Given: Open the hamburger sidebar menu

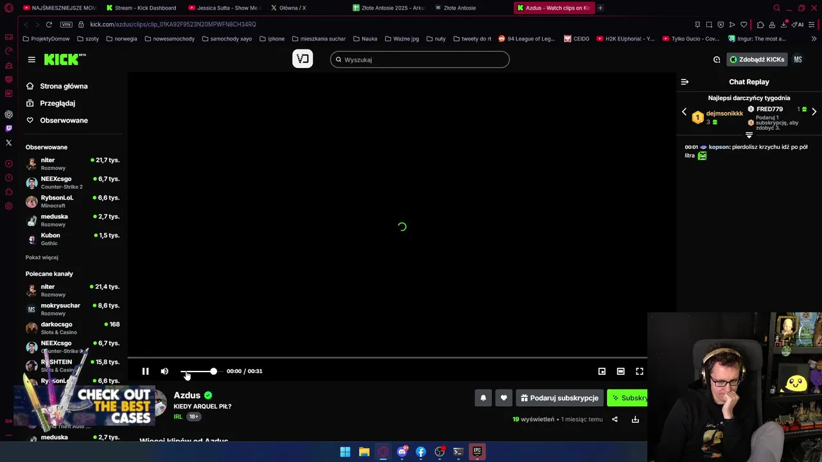Looking at the screenshot, I should point(31,59).
